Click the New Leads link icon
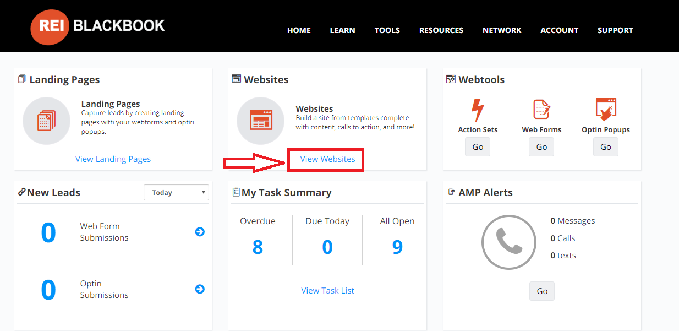679x331 pixels. (21, 192)
